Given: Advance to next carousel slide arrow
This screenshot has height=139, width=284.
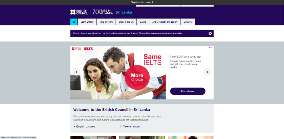Looking at the screenshot, I should tap(207, 72).
